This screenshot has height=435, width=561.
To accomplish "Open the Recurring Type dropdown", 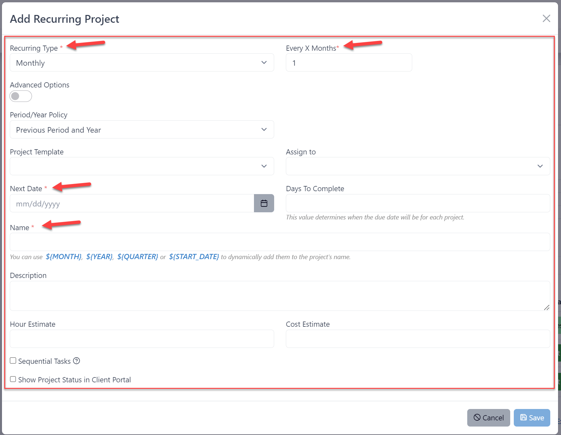I will 142,62.
